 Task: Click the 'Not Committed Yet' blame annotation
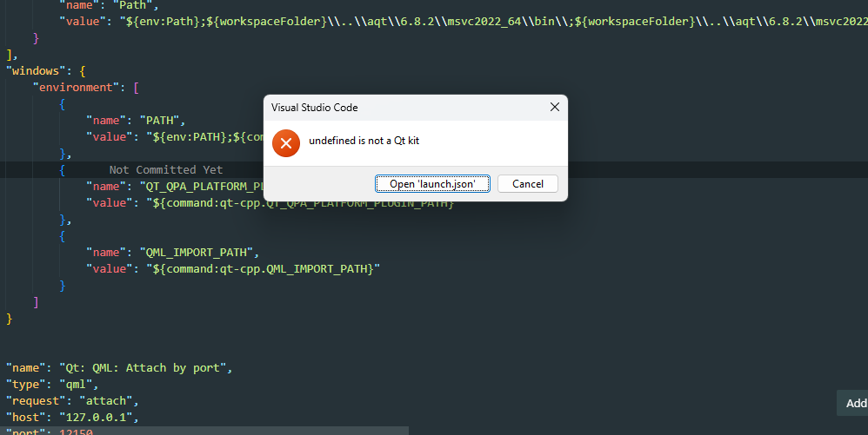(166, 169)
